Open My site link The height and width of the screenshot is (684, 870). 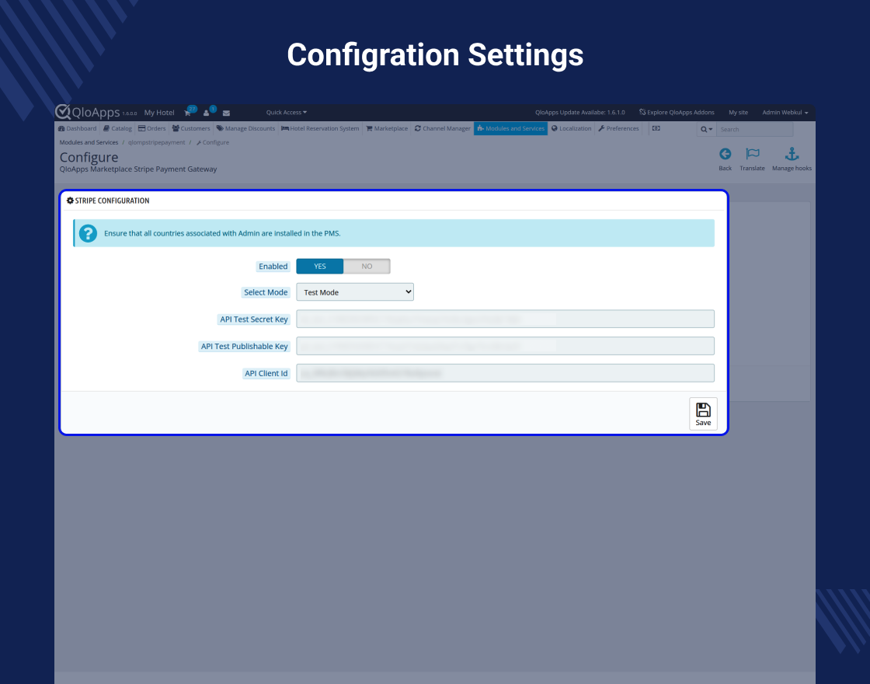click(738, 112)
